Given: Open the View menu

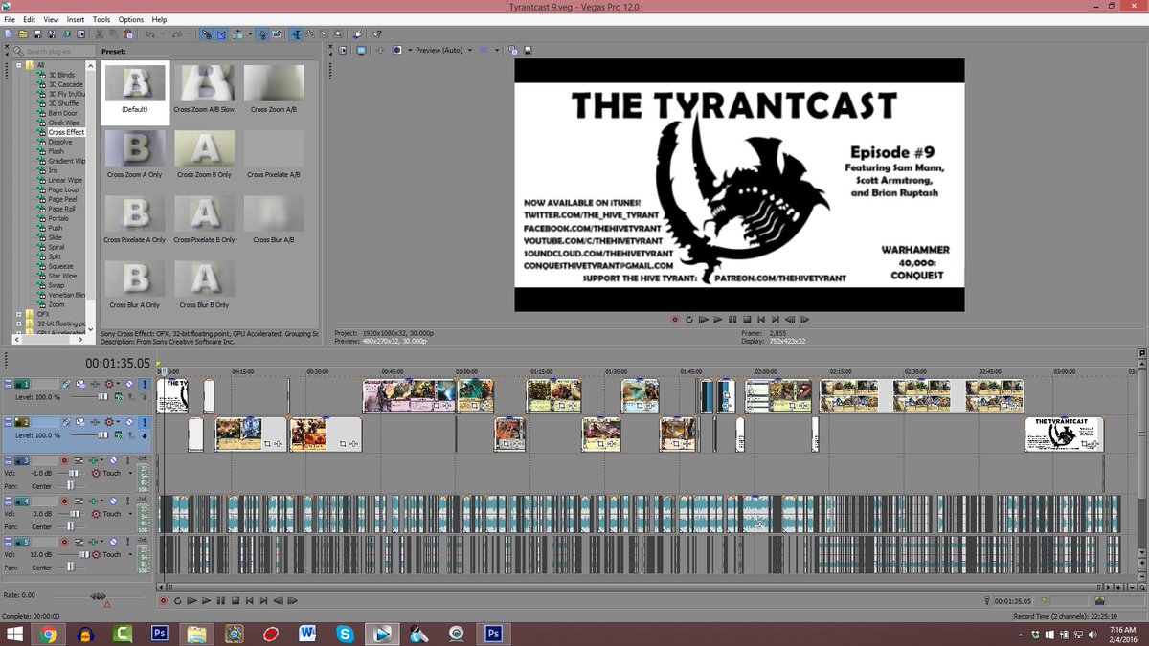Looking at the screenshot, I should (x=51, y=19).
